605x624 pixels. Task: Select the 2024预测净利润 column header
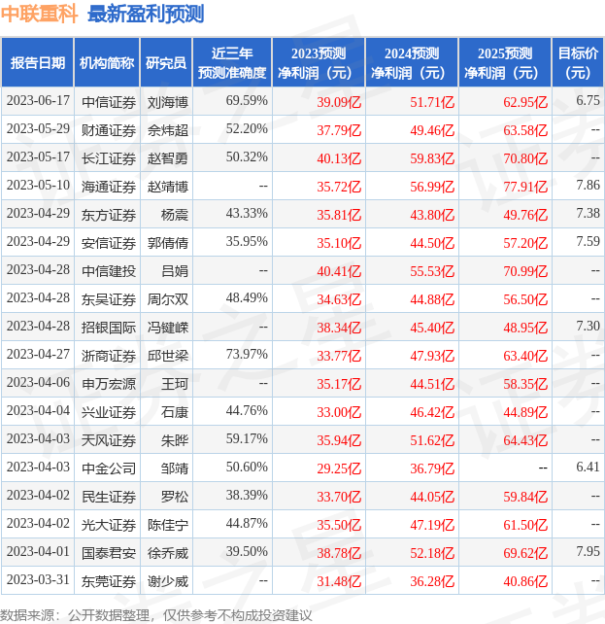tap(412, 63)
